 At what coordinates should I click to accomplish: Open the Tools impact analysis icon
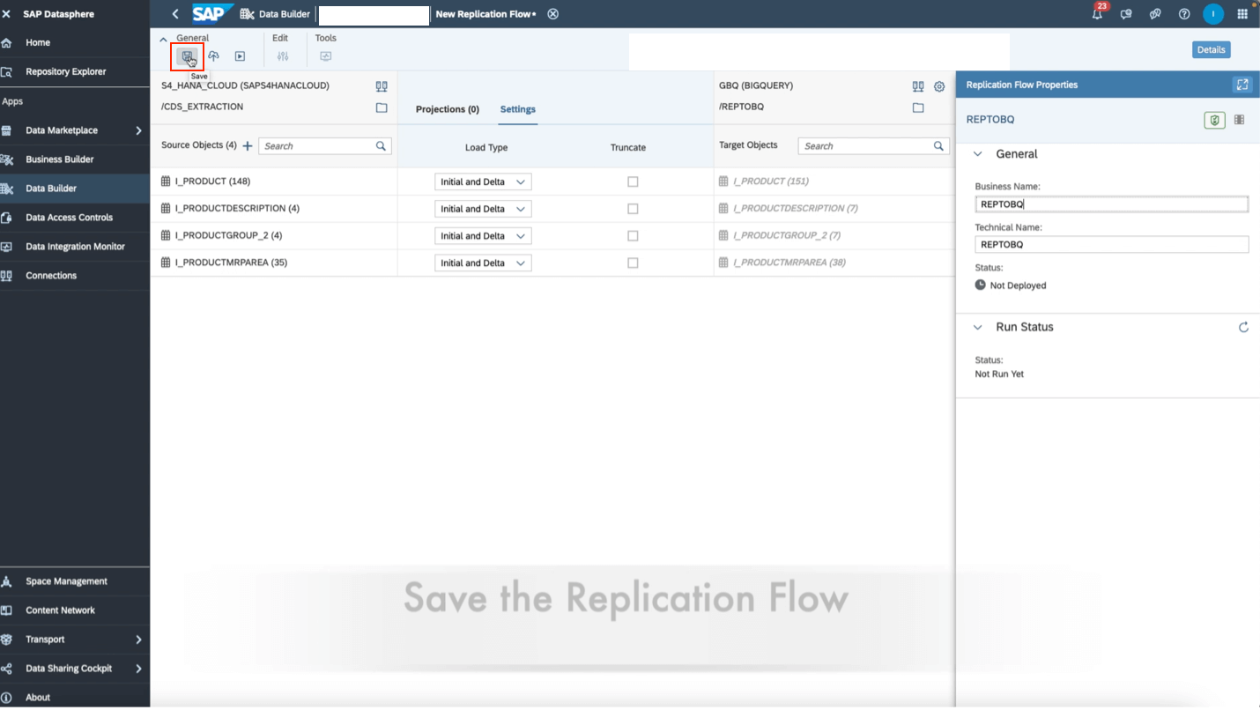325,56
